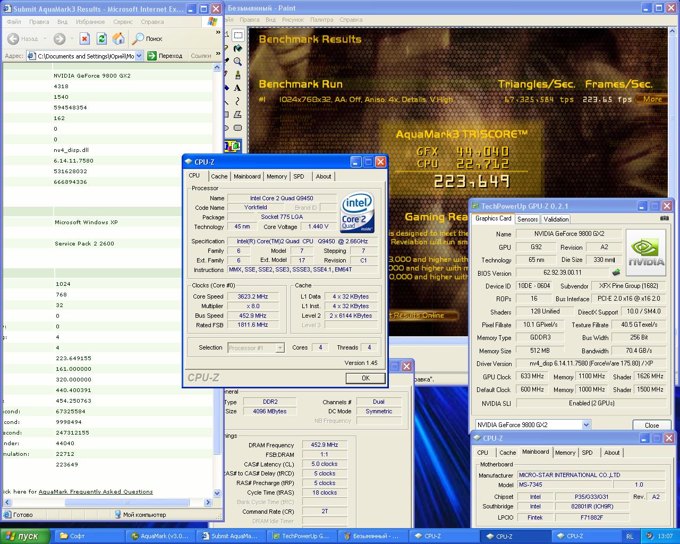Click OK in the front CPU-Z window
Image resolution: width=680 pixels, height=544 pixels.
click(x=365, y=378)
